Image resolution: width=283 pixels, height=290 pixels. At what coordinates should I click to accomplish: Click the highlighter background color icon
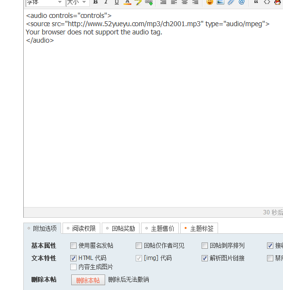tap(138, 2)
